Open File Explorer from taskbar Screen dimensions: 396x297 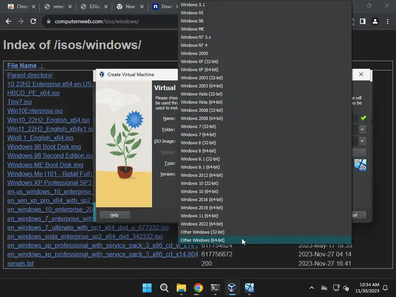point(181,288)
